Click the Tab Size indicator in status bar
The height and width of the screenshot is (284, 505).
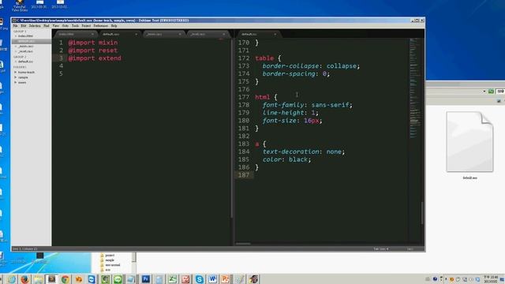[x=381, y=249]
